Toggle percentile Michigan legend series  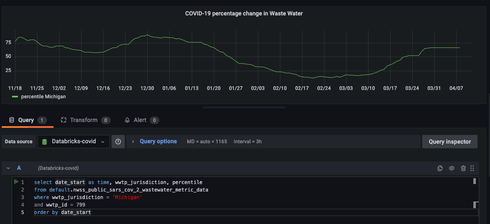pyautogui.click(x=43, y=97)
